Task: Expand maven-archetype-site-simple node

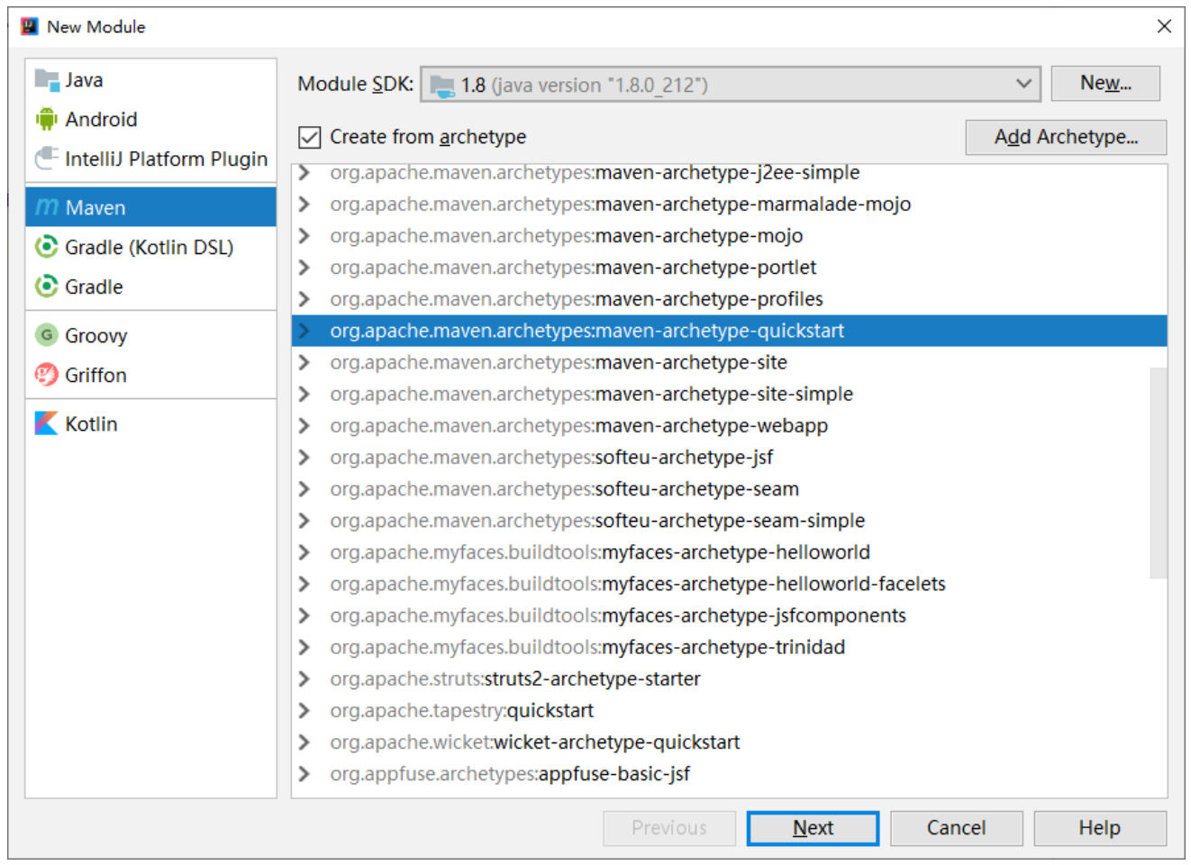Action: [x=305, y=394]
